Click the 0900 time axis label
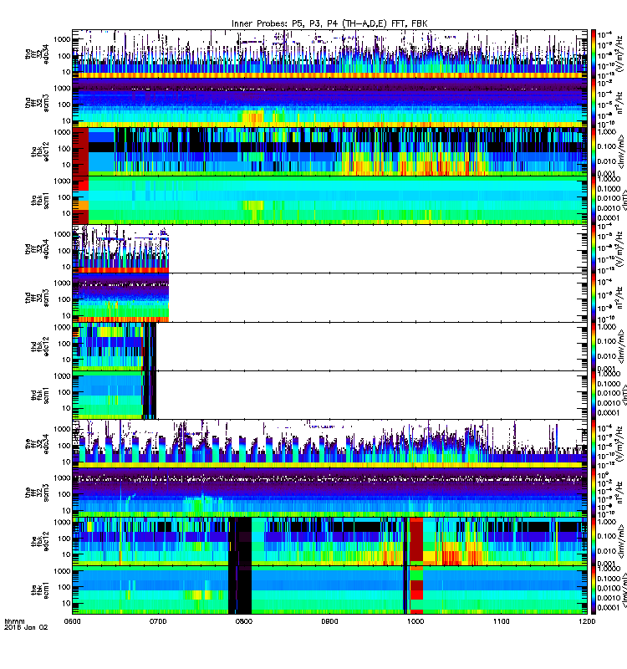 [x=329, y=621]
